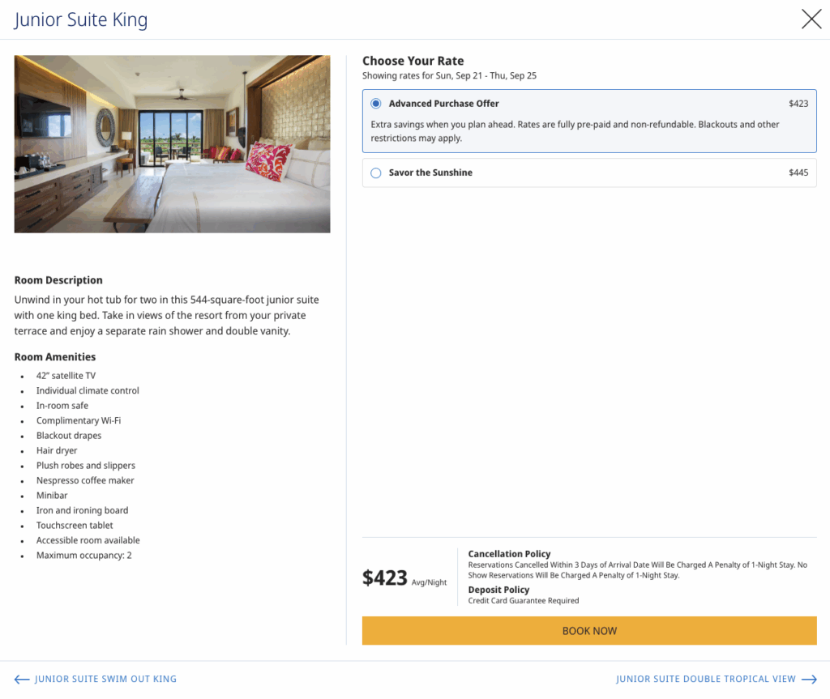Click the $423 price on Advanced Purchase Offer
Viewport: 830px width, 699px height.
coord(799,103)
